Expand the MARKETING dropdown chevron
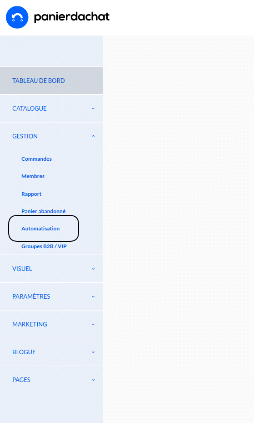Viewport: 254px width, 423px height. pos(93,324)
